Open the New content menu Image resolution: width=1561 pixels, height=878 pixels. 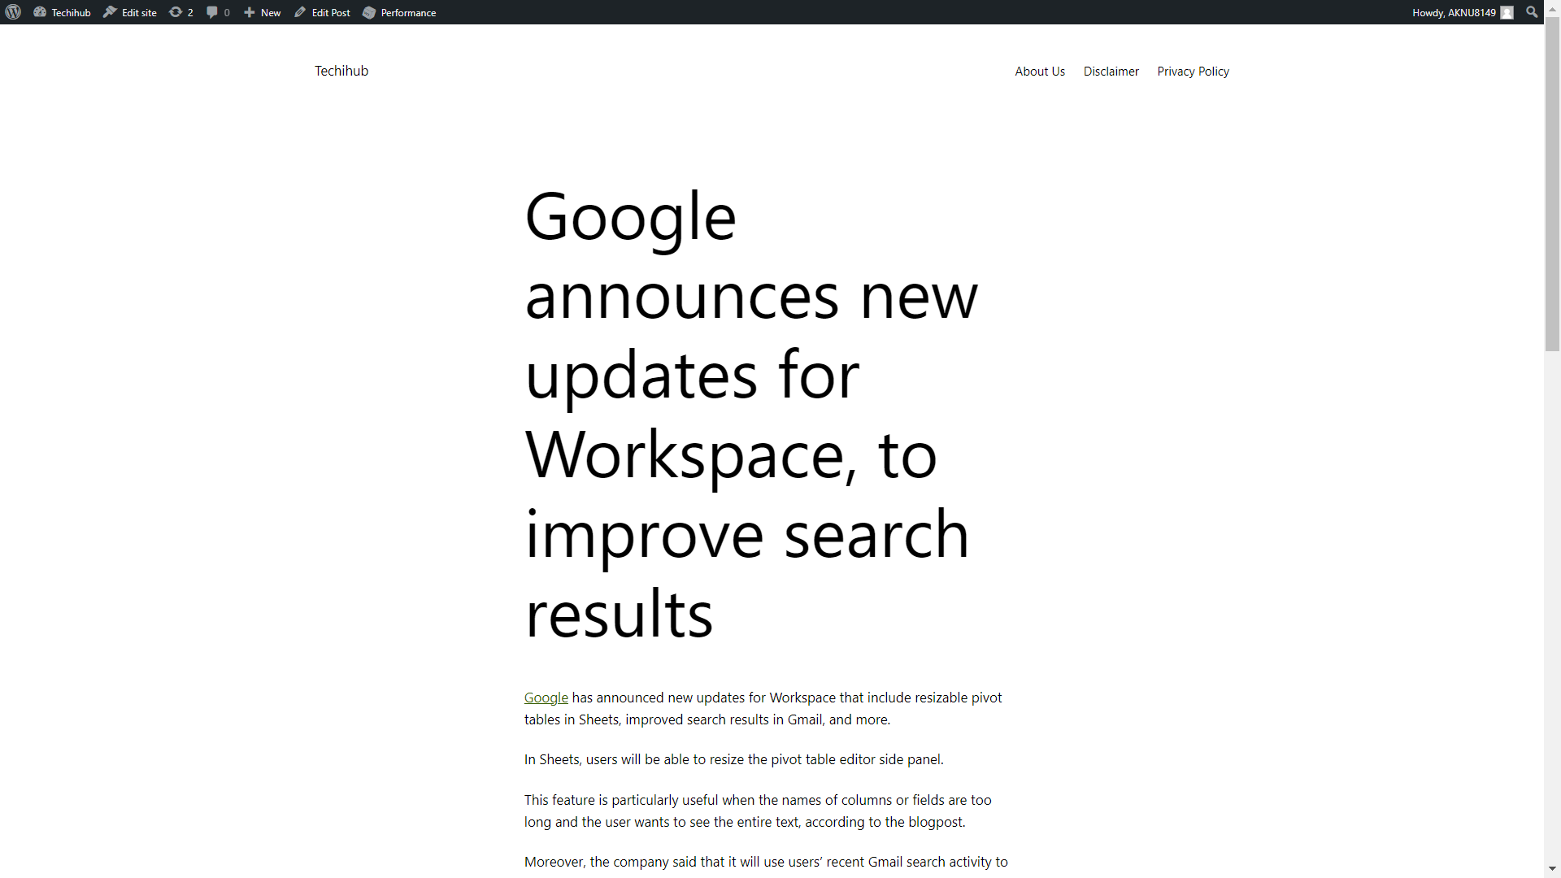(262, 12)
